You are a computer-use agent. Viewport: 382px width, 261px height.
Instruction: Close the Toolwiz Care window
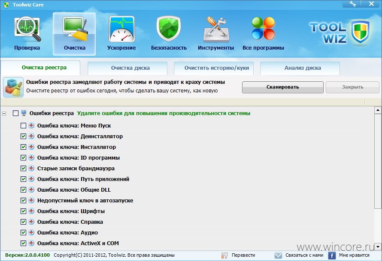(x=371, y=4)
